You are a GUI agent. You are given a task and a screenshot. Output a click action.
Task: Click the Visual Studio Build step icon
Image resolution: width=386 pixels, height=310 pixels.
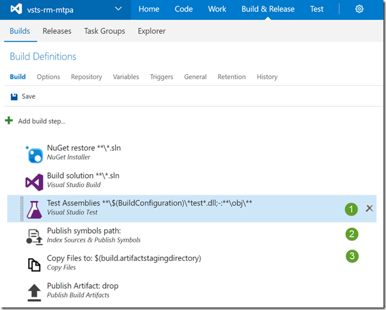tap(34, 181)
